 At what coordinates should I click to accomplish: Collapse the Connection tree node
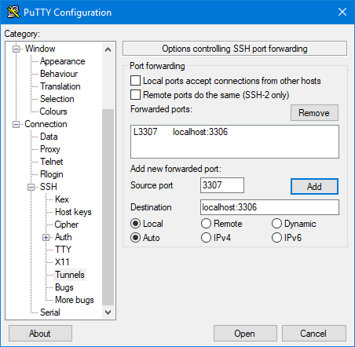point(16,124)
